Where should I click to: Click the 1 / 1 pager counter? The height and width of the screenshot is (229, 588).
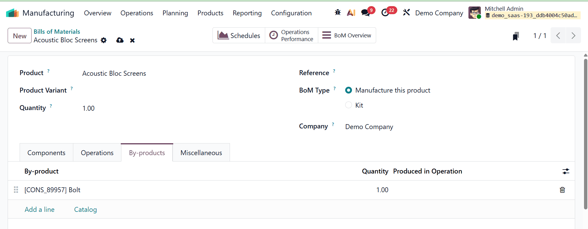tap(540, 36)
